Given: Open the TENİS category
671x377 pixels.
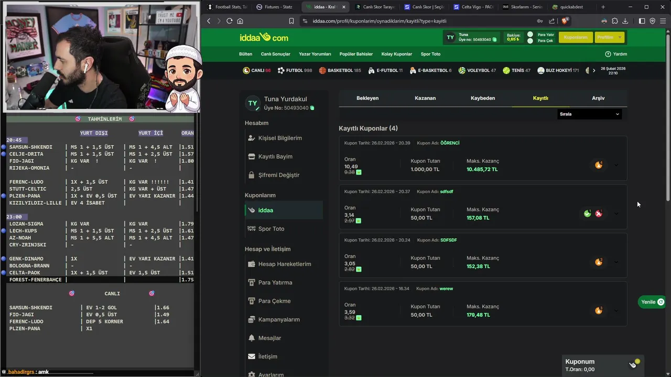Looking at the screenshot, I should tap(516, 70).
